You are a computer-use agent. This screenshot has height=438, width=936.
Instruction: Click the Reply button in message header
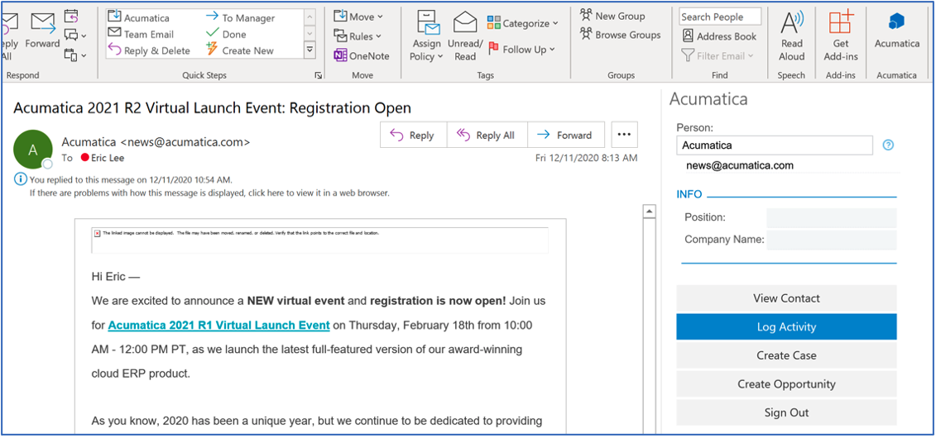point(413,136)
